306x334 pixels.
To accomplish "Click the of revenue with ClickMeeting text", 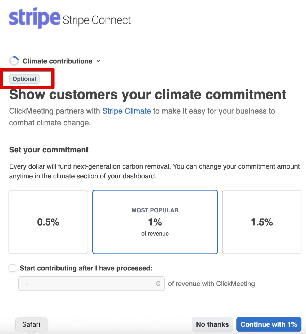I will (211, 284).
